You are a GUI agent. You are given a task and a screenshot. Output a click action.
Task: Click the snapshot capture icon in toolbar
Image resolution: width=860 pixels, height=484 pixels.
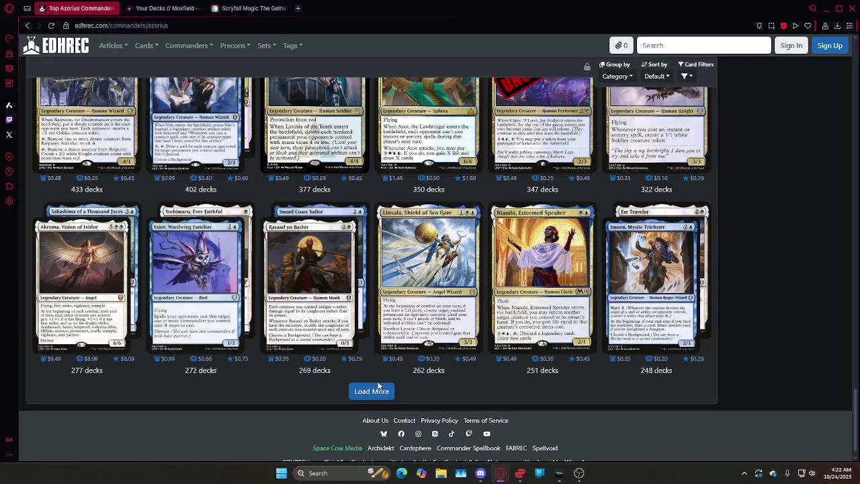pos(771,26)
